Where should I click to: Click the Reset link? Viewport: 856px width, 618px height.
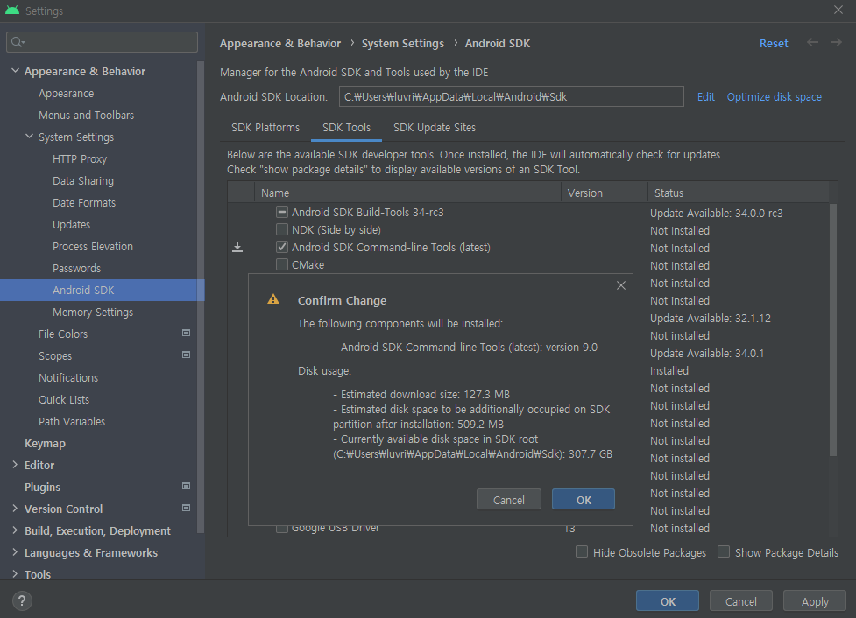pos(774,43)
